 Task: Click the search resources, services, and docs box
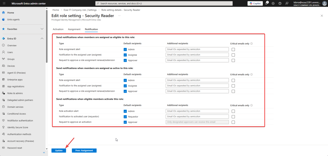point(164,3)
